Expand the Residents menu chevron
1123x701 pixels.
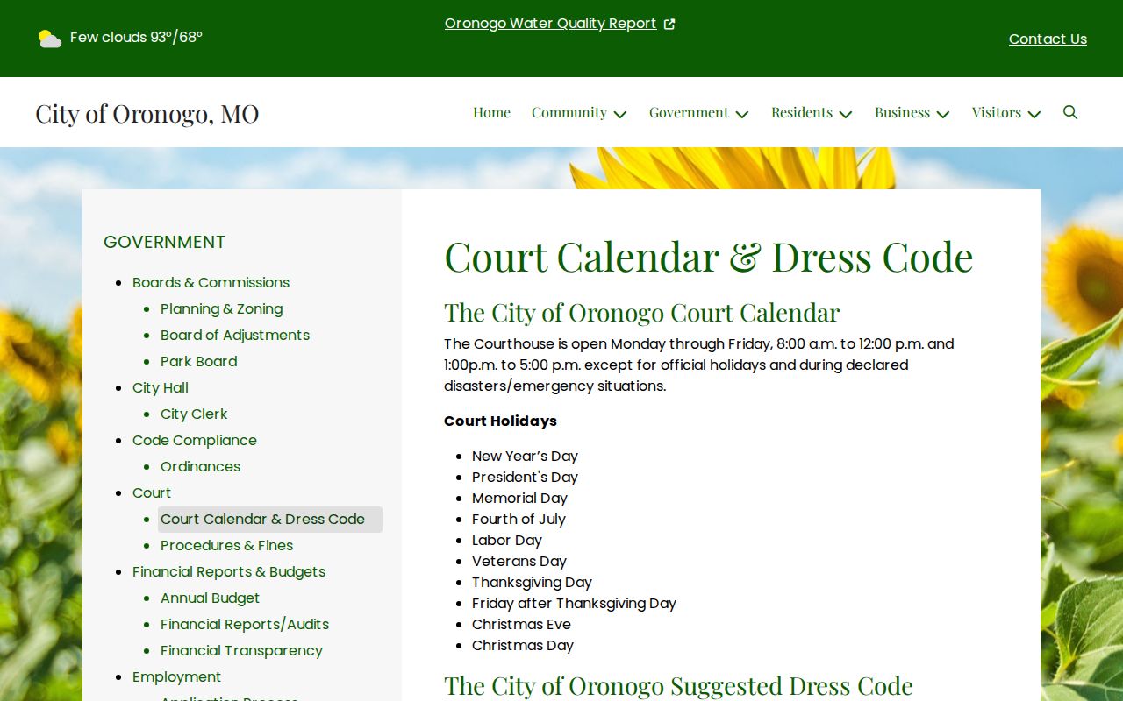(x=846, y=114)
